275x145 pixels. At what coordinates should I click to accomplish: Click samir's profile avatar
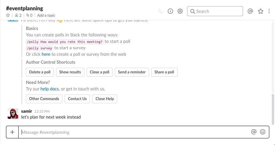pos(13,114)
